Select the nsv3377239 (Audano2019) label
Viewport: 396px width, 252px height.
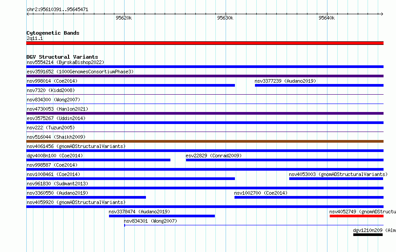(x=285, y=81)
